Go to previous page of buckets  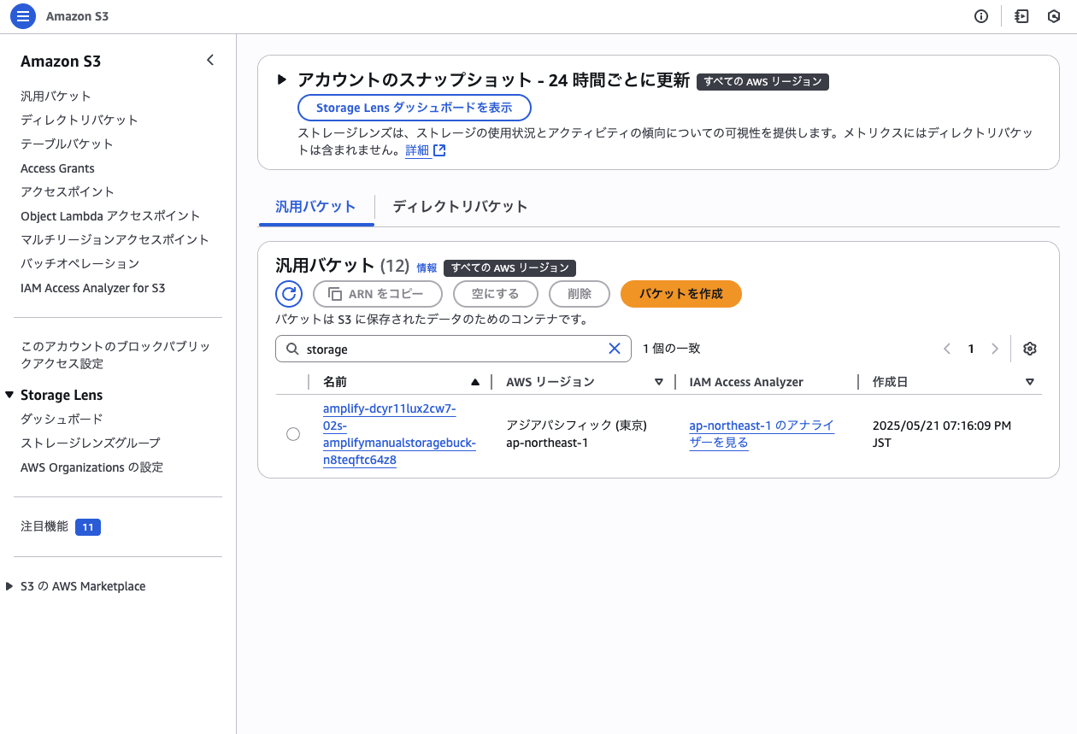coord(947,349)
